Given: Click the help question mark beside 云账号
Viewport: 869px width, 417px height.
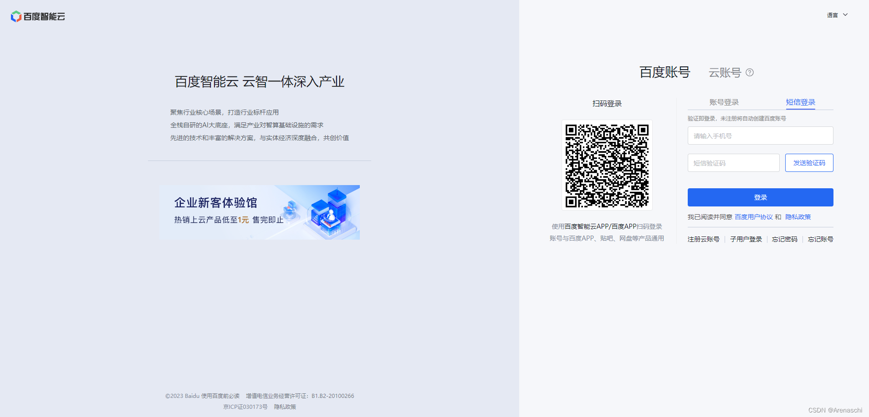Looking at the screenshot, I should (750, 72).
